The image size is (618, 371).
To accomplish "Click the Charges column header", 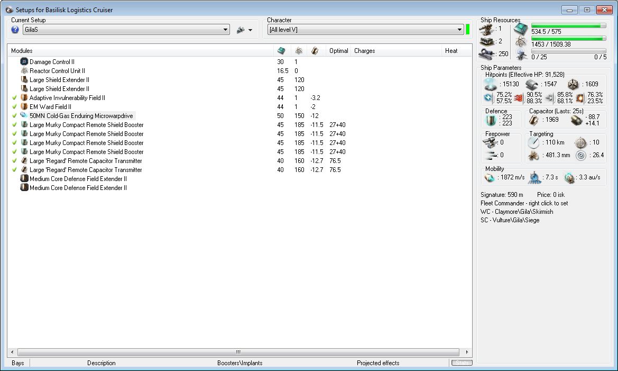I will (x=396, y=50).
